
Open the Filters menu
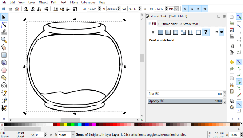tap(73, 2)
